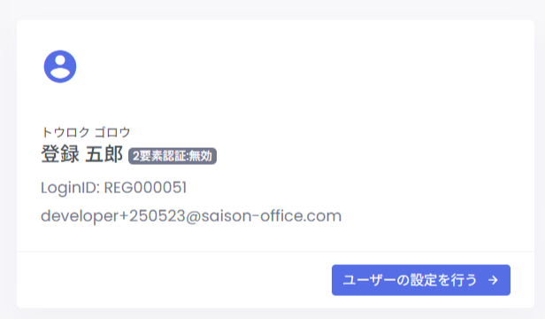Click the family name 登録

60,154
